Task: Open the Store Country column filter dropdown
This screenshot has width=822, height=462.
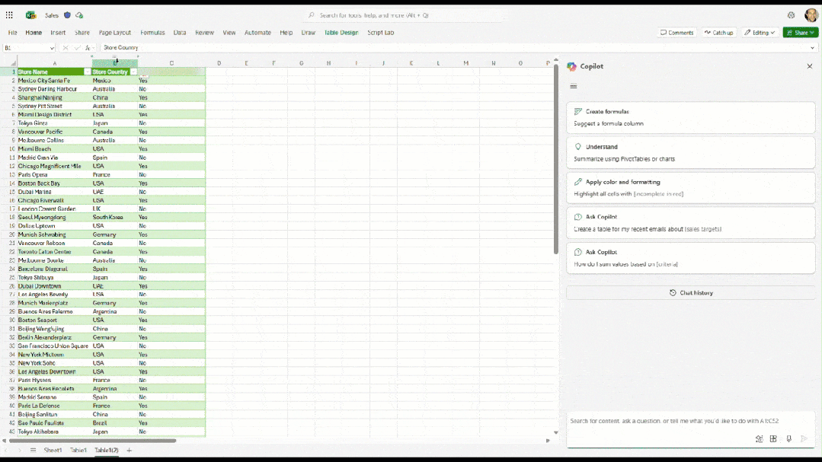Action: pyautogui.click(x=133, y=72)
